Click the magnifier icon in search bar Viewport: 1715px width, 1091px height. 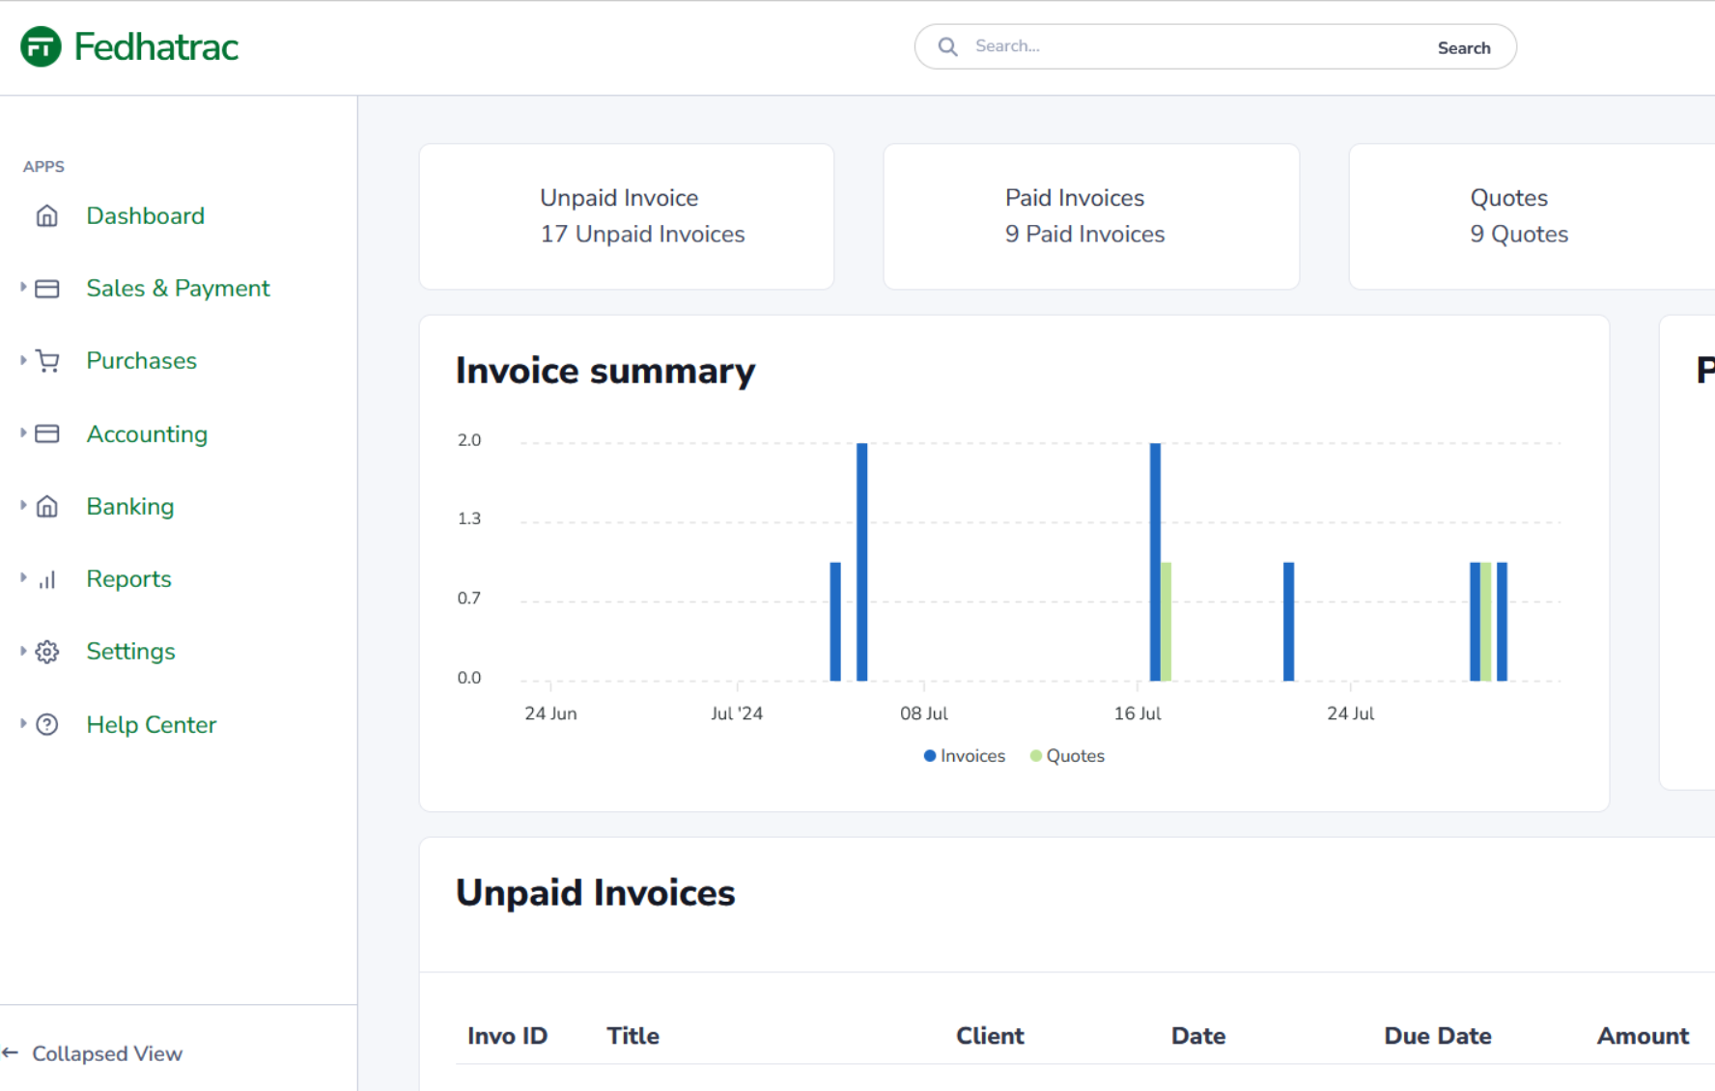pos(948,46)
